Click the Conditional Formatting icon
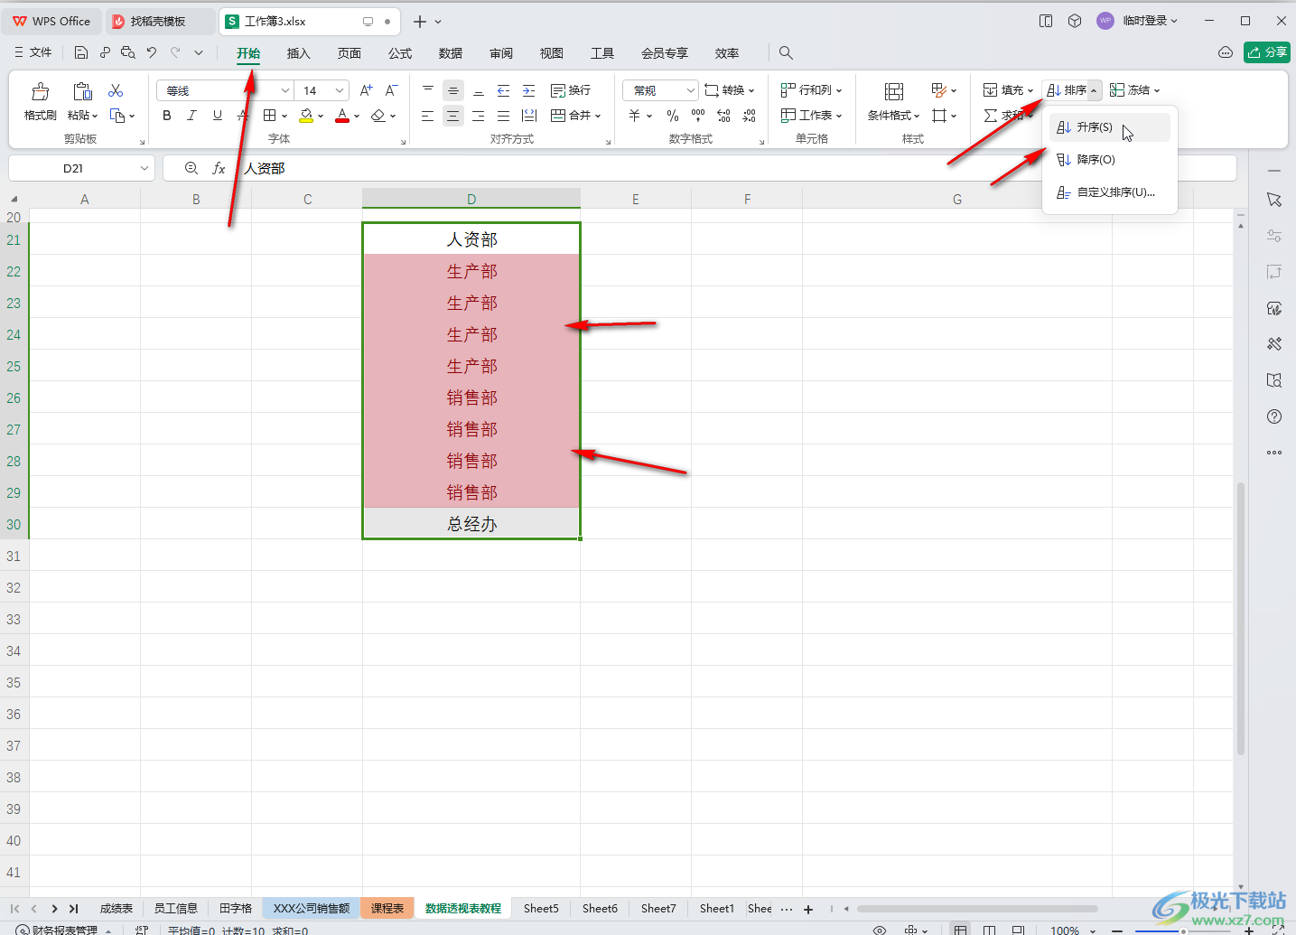Screen dimensions: 1296x935 coord(893,91)
